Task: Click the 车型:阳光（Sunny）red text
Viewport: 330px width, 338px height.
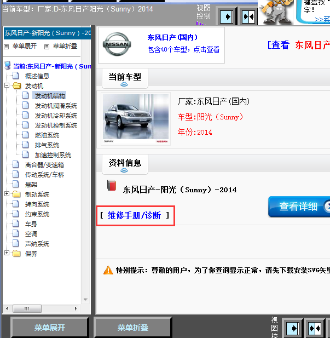Action: tap(210, 117)
